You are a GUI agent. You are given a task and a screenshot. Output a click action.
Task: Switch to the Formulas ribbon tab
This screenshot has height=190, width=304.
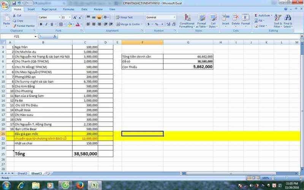[x=68, y=9]
